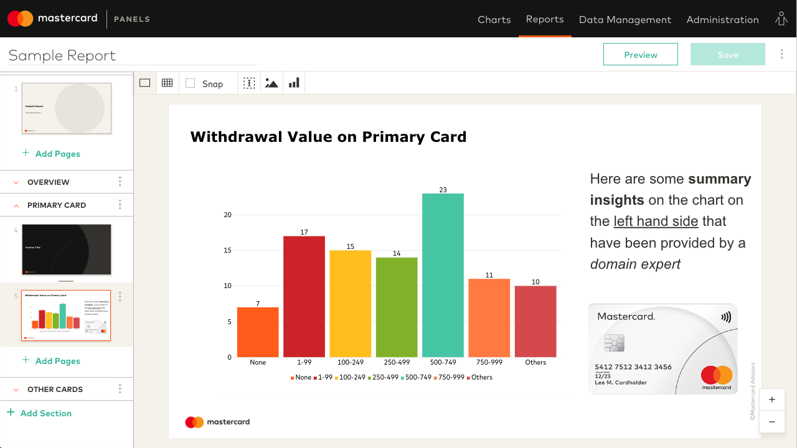Click the zoom in plus control
Viewport: 797px width, 448px height.
pos(772,399)
